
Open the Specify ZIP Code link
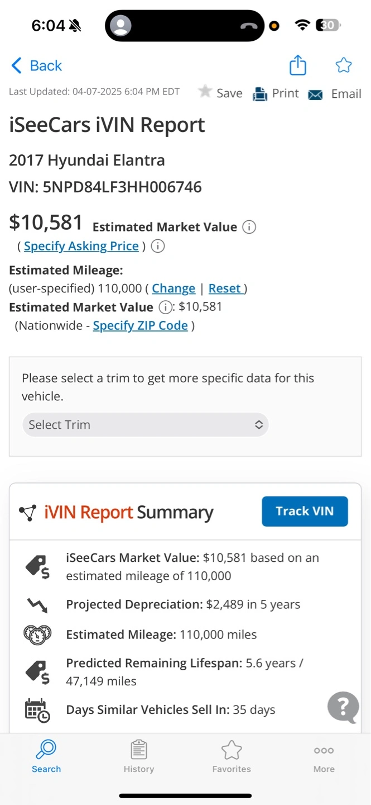140,325
